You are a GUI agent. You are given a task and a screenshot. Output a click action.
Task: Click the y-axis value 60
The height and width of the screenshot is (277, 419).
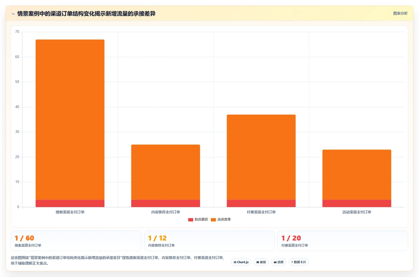17,57
